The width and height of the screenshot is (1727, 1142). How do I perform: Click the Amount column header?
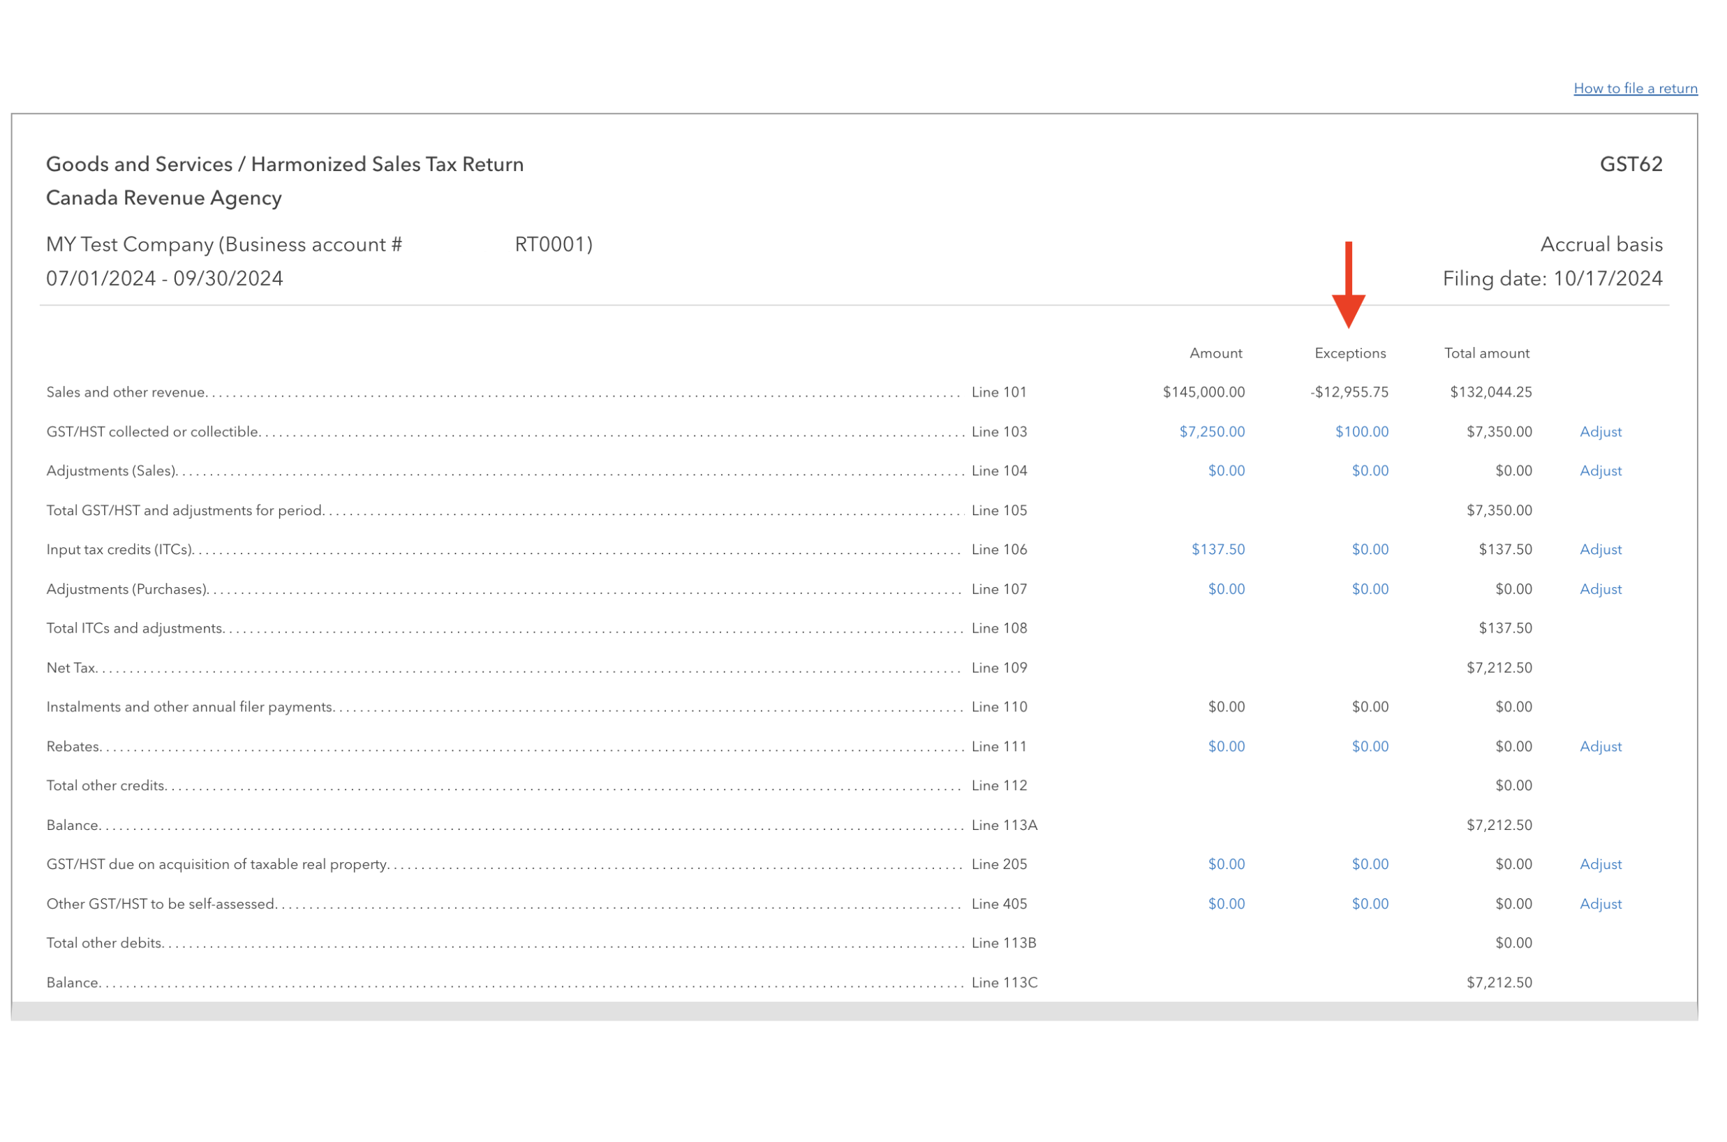click(x=1216, y=353)
